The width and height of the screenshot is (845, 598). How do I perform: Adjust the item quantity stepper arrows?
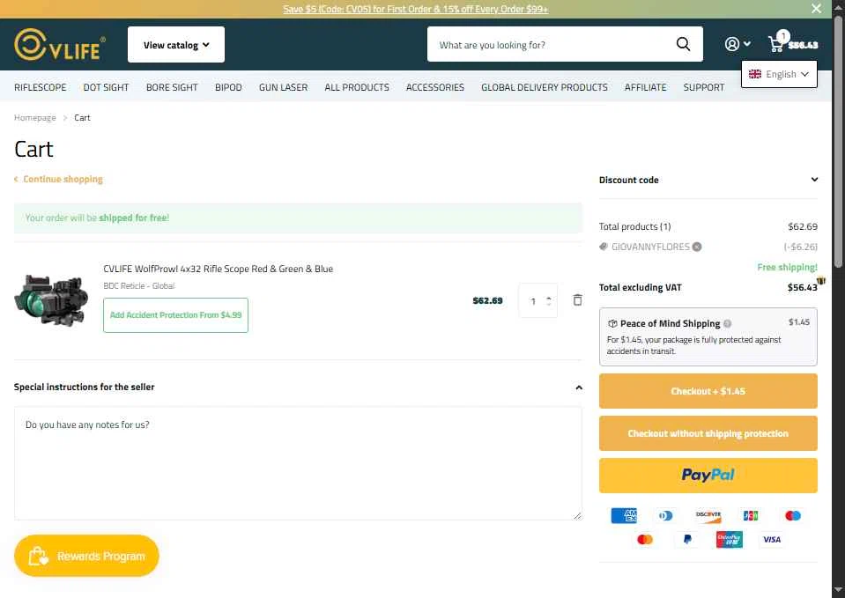(x=549, y=300)
